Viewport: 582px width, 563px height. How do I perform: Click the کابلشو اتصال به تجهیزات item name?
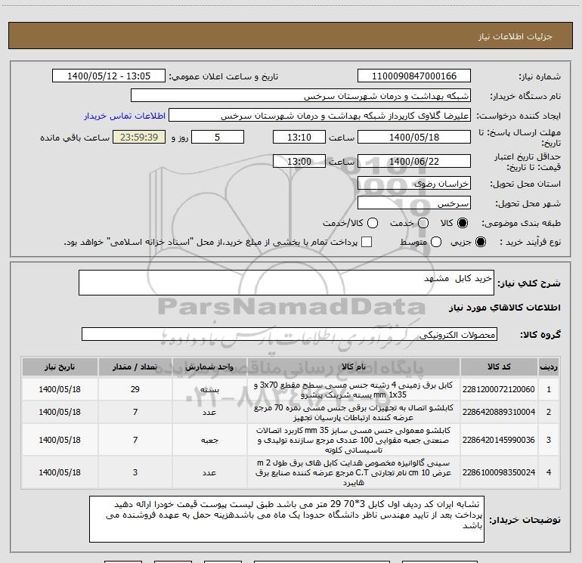tap(354, 413)
